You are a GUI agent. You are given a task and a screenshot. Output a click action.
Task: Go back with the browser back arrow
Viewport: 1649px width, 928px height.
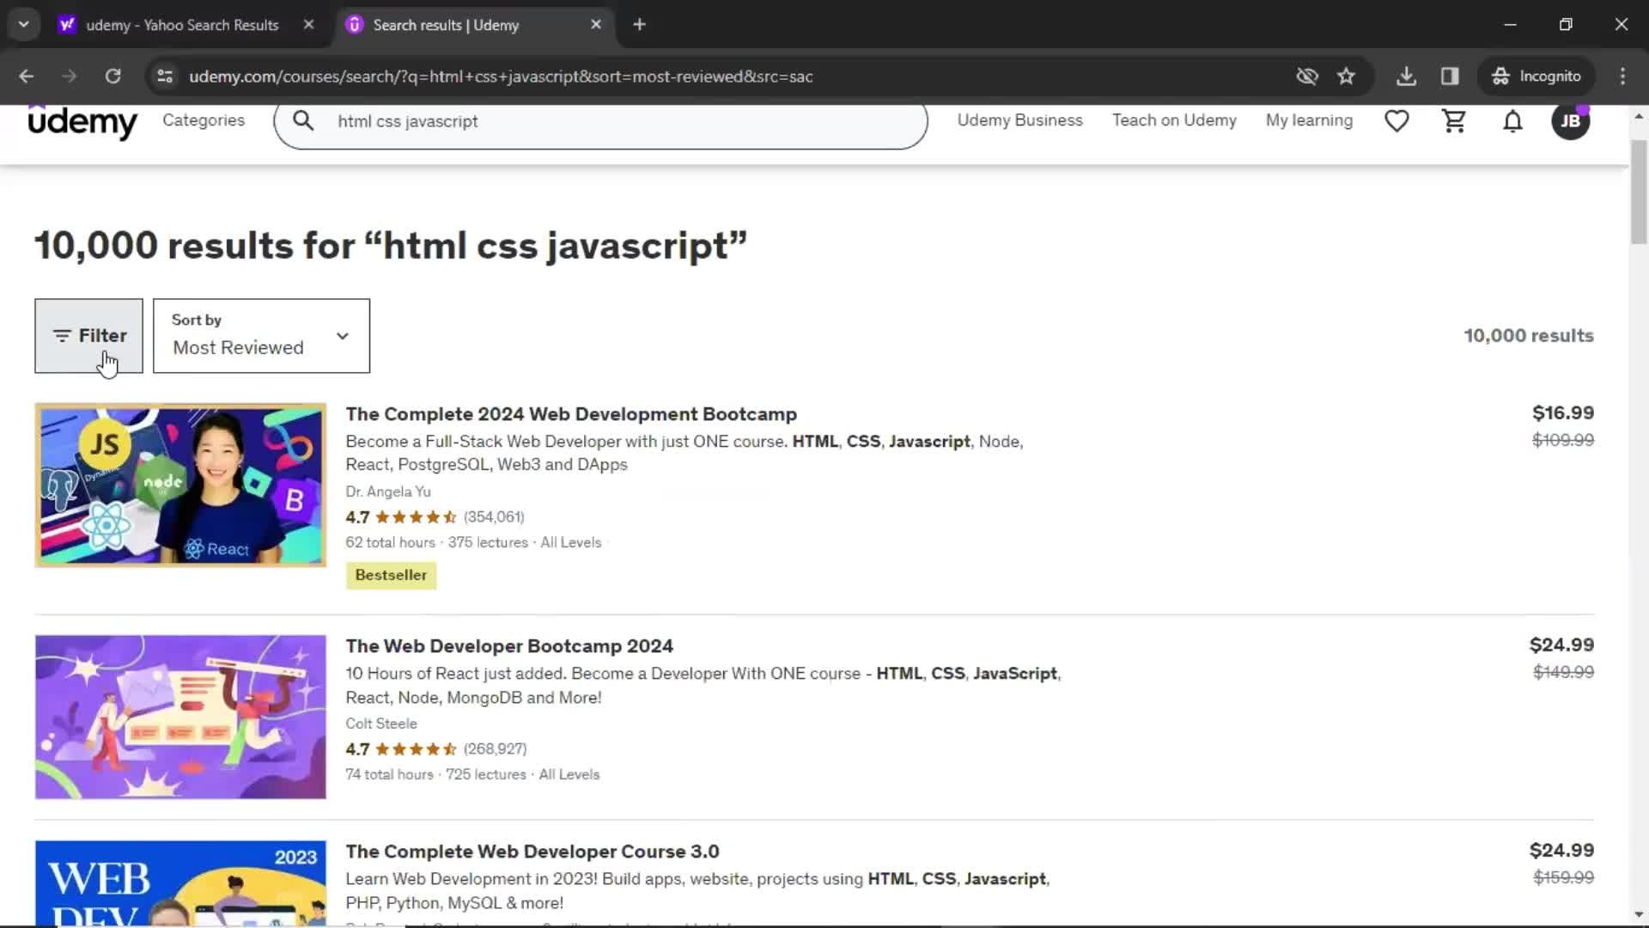point(27,76)
